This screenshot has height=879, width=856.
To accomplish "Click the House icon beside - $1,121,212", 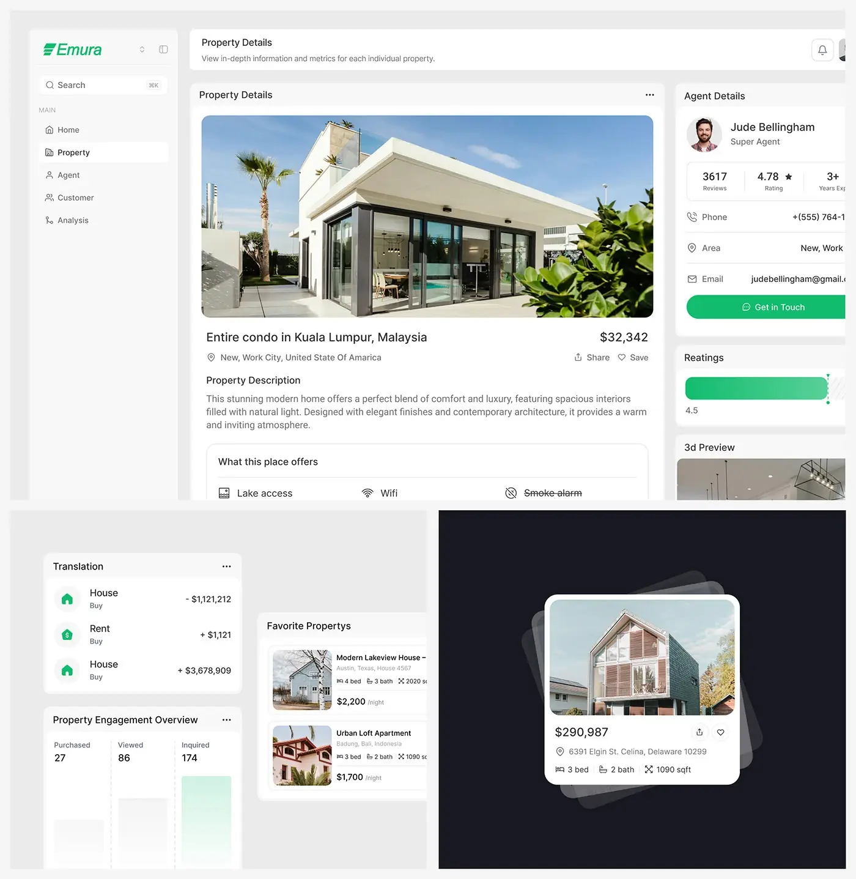I will pyautogui.click(x=67, y=599).
